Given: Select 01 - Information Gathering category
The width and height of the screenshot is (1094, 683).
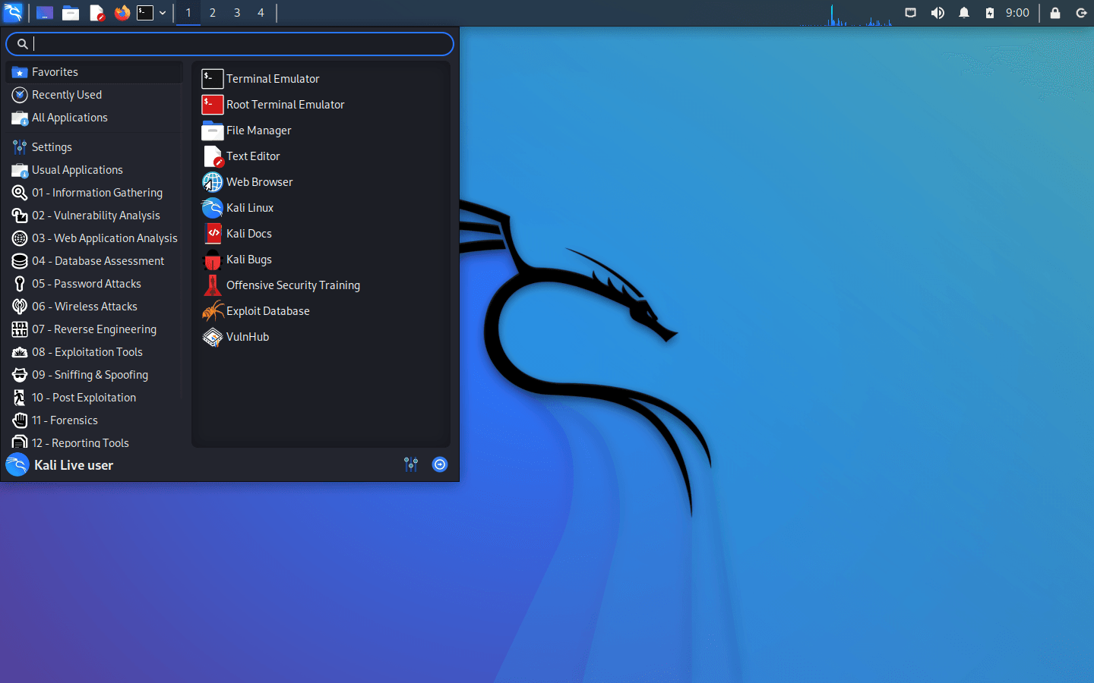Looking at the screenshot, I should click(95, 193).
